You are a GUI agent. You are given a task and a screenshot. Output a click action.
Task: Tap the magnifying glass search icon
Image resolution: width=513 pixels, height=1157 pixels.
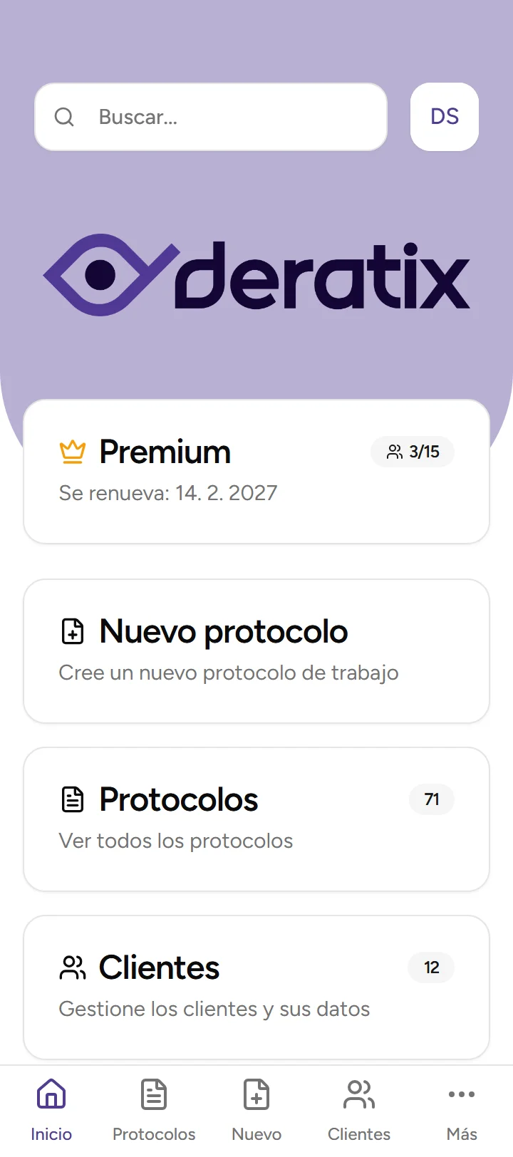click(64, 117)
